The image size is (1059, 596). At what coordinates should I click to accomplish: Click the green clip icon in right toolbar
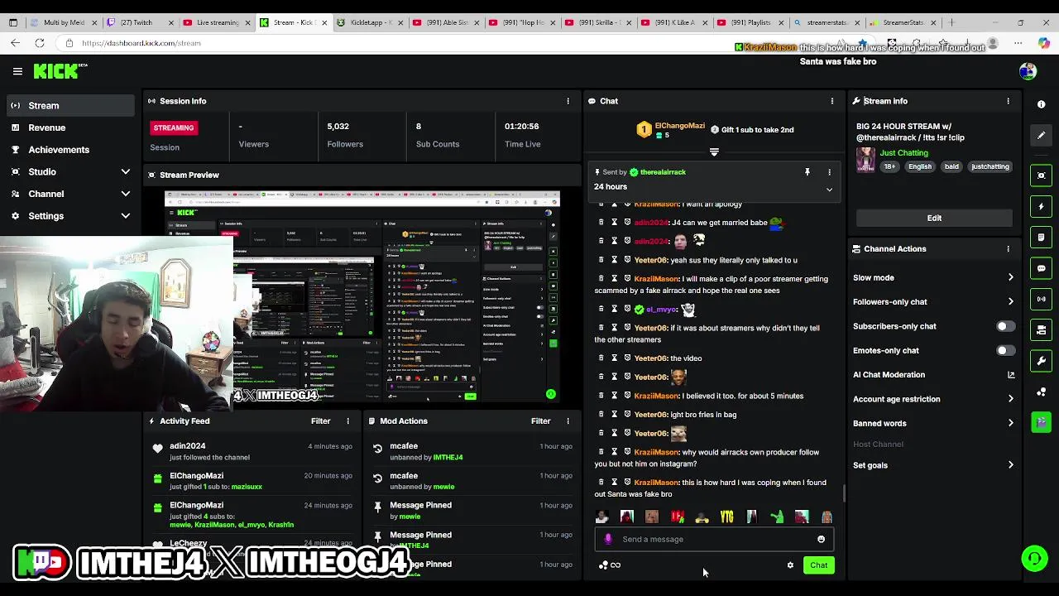click(1041, 422)
